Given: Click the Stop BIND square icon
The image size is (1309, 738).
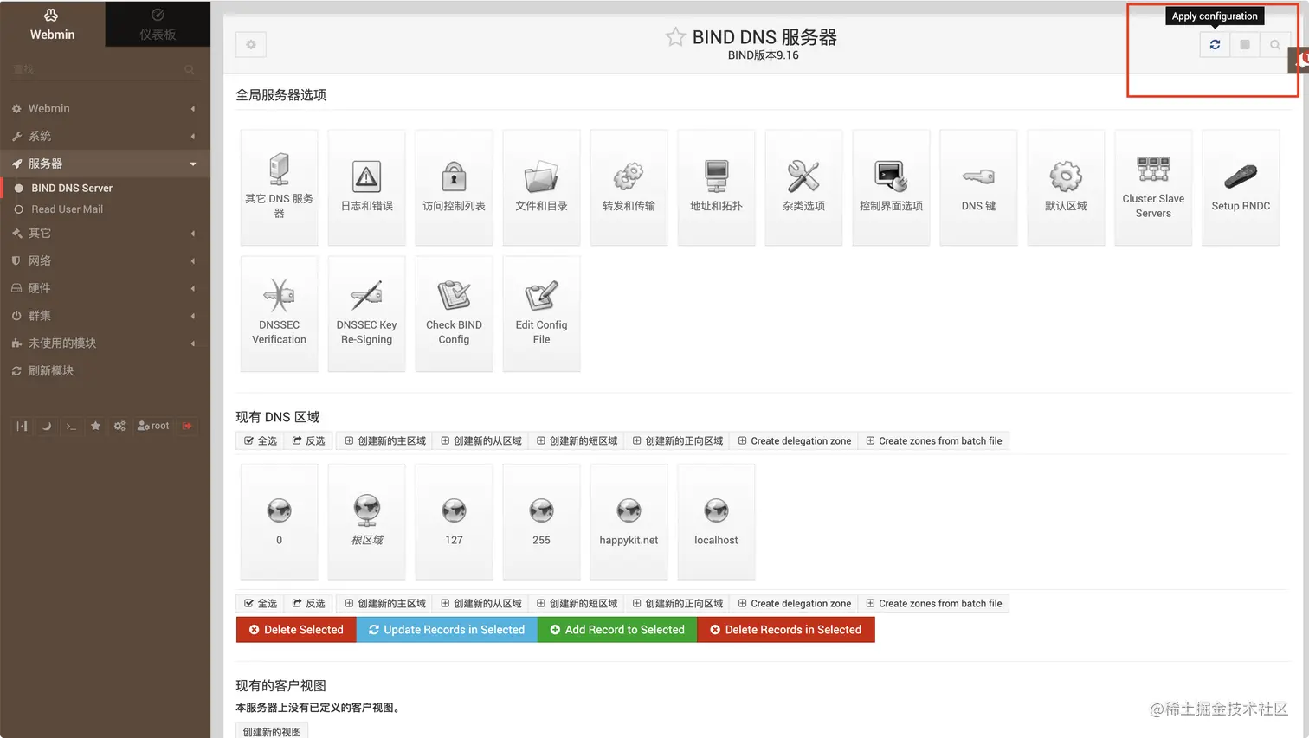Looking at the screenshot, I should pyautogui.click(x=1245, y=44).
